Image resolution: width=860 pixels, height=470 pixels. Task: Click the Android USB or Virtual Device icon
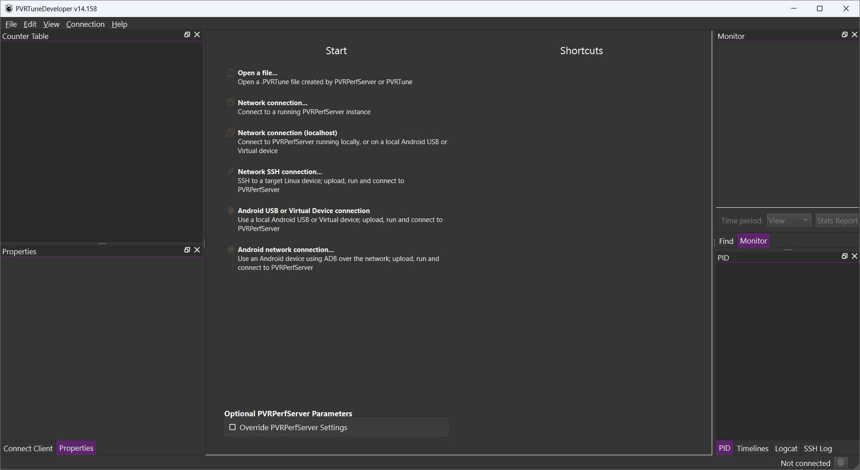click(x=231, y=211)
